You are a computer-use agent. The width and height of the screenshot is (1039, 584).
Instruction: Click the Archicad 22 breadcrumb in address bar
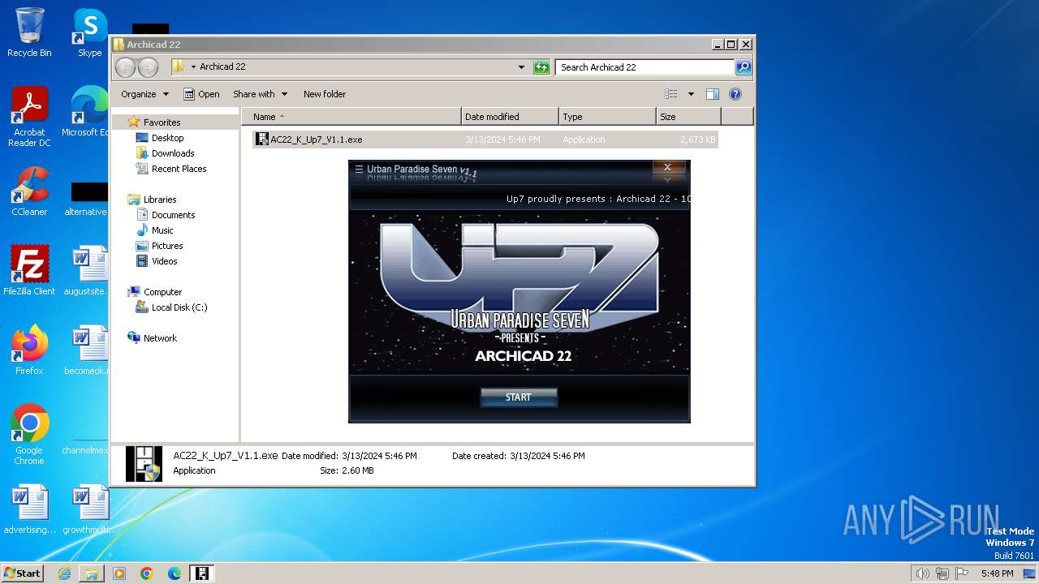222,67
